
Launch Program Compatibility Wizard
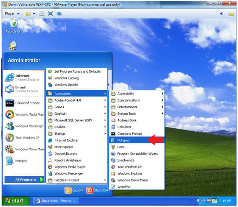[137, 154]
